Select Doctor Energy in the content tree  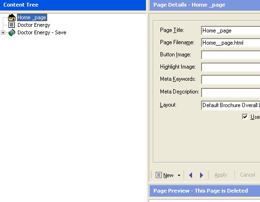34,25
